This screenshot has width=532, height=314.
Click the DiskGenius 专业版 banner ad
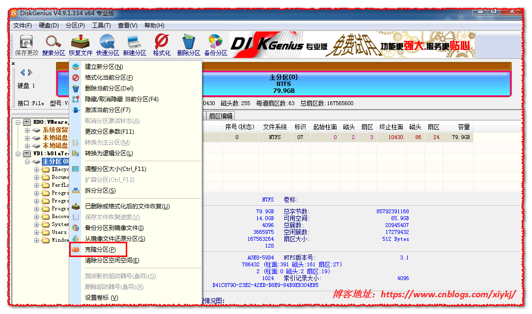pyautogui.click(x=353, y=45)
